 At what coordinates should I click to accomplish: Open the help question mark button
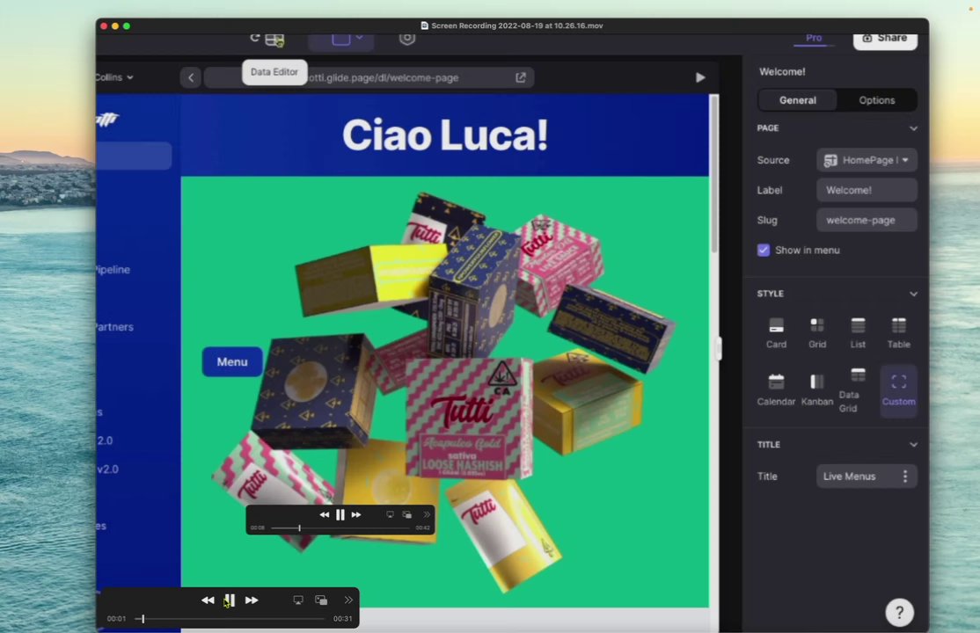(899, 613)
